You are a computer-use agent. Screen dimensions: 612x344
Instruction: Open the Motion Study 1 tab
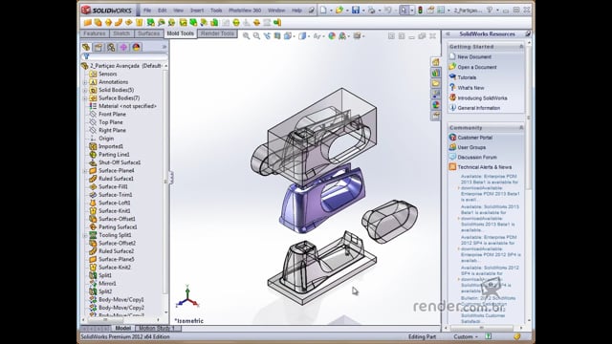(x=157, y=329)
